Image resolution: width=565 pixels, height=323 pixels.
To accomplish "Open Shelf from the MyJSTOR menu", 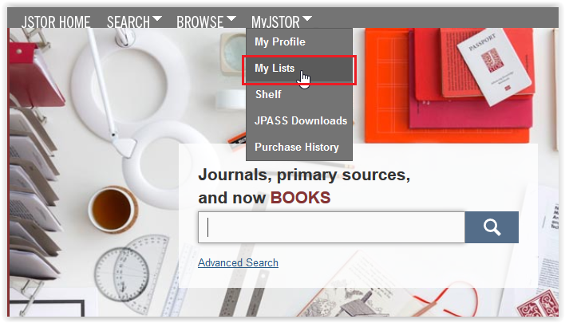I will 299,94.
